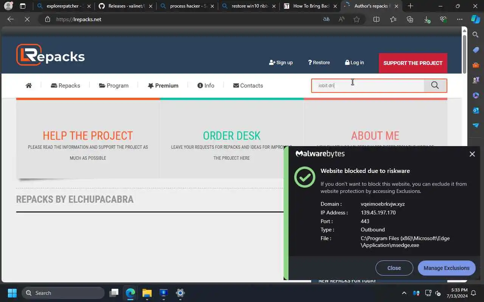This screenshot has height=302, width=484.
Task: Click the page vertical scrollbar
Action: point(464,54)
